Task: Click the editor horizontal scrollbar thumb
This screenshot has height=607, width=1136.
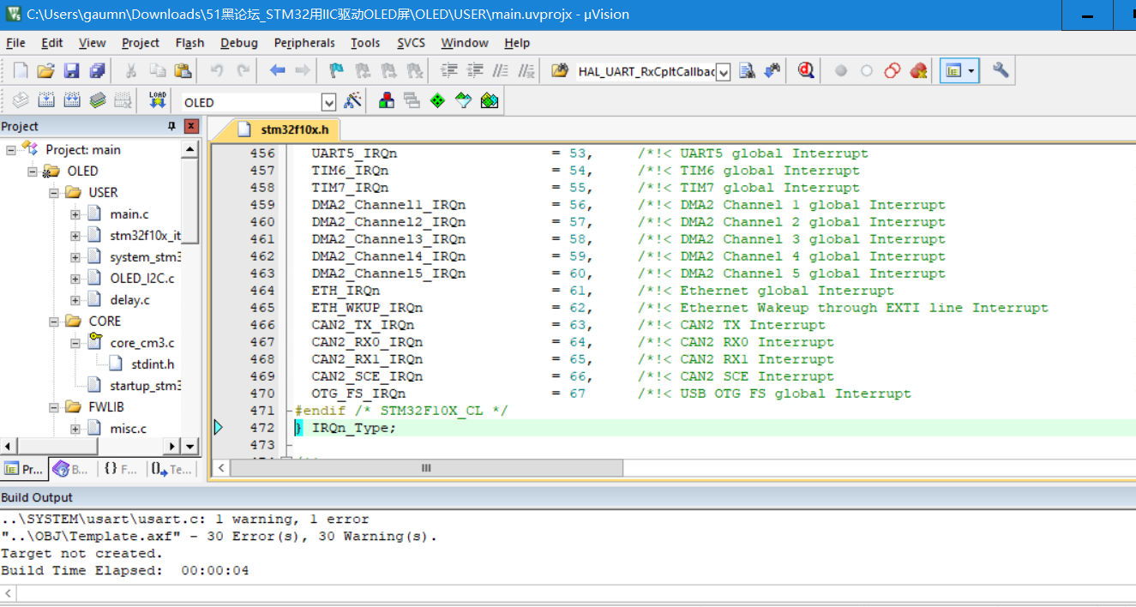Action: (x=426, y=468)
